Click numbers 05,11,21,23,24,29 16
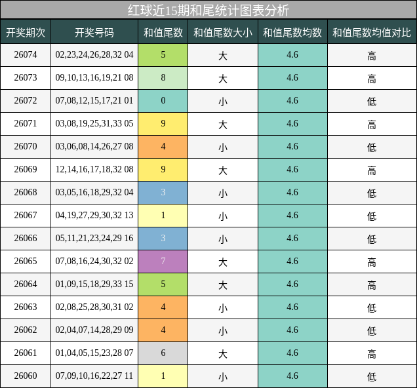 [x=94, y=238]
